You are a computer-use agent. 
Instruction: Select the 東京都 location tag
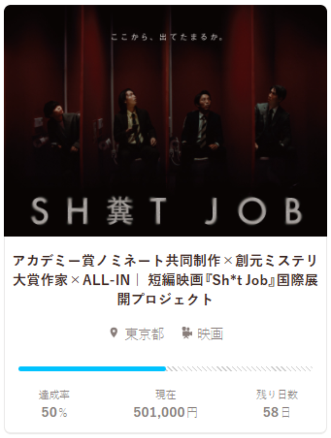point(144,333)
